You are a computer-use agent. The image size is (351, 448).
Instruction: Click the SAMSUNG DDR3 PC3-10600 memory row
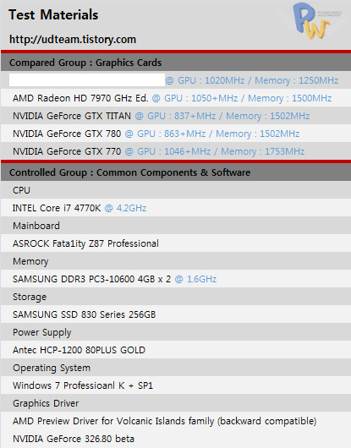[176, 279]
